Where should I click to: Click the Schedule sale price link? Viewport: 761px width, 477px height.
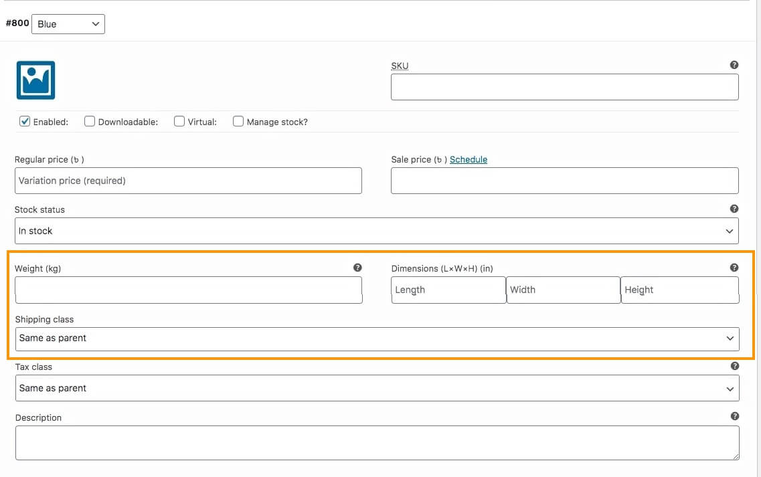click(469, 159)
